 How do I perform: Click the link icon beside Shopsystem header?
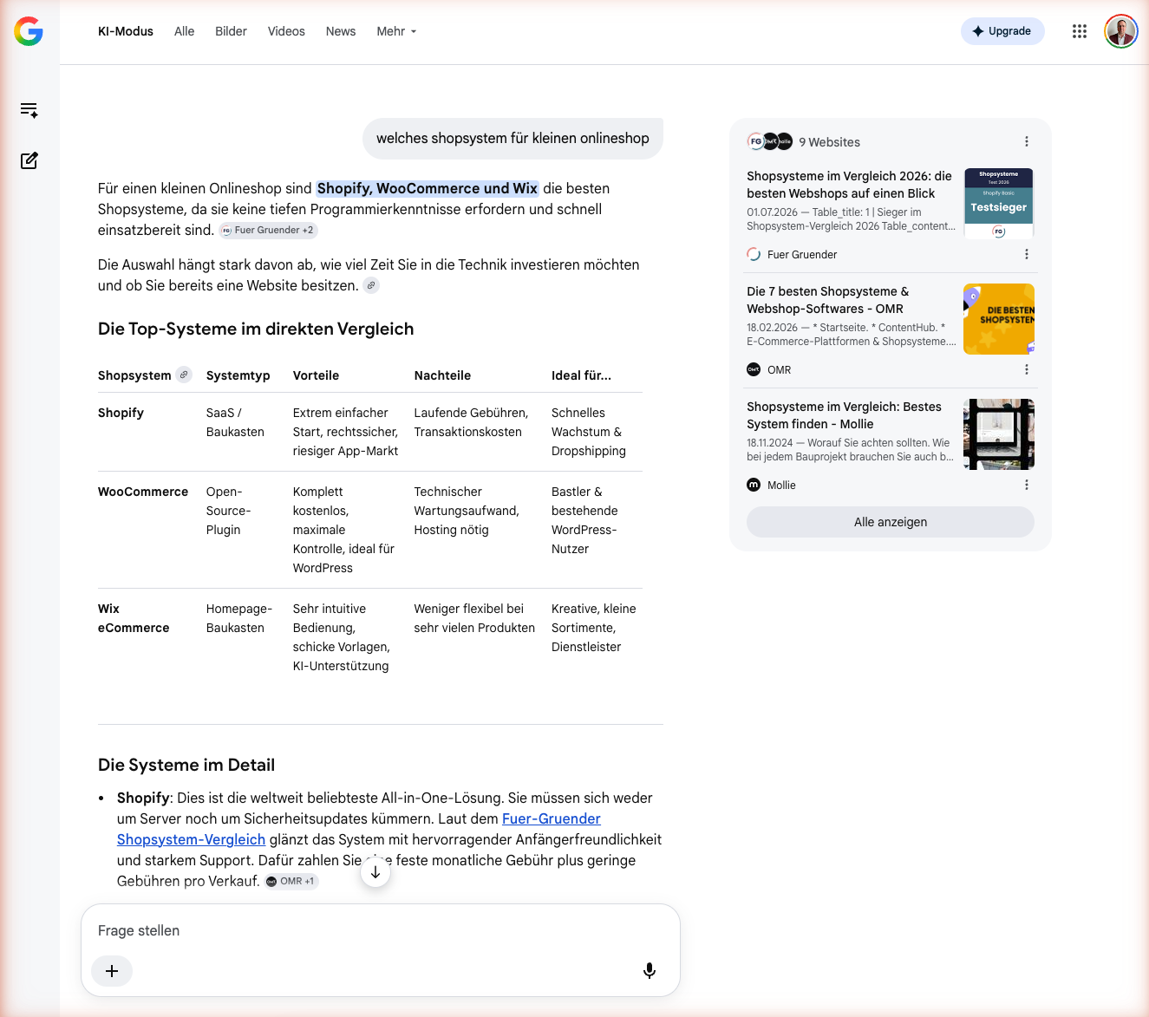click(x=184, y=375)
